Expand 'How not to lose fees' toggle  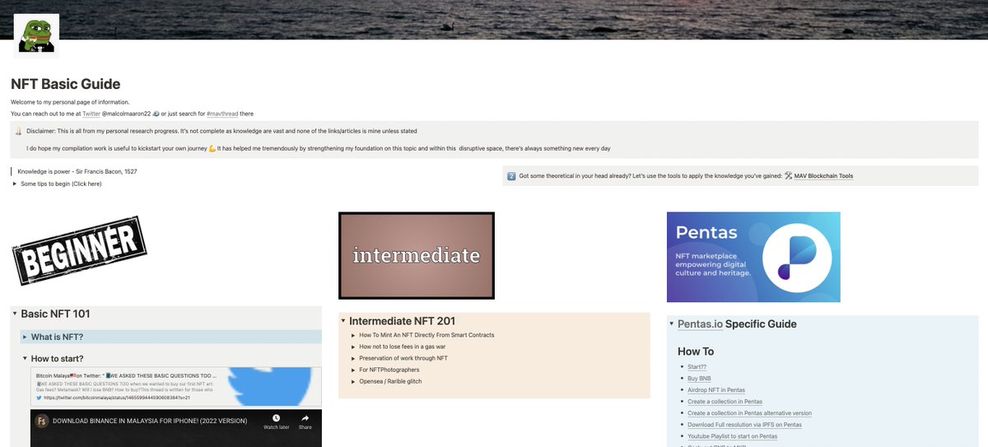pyautogui.click(x=353, y=347)
